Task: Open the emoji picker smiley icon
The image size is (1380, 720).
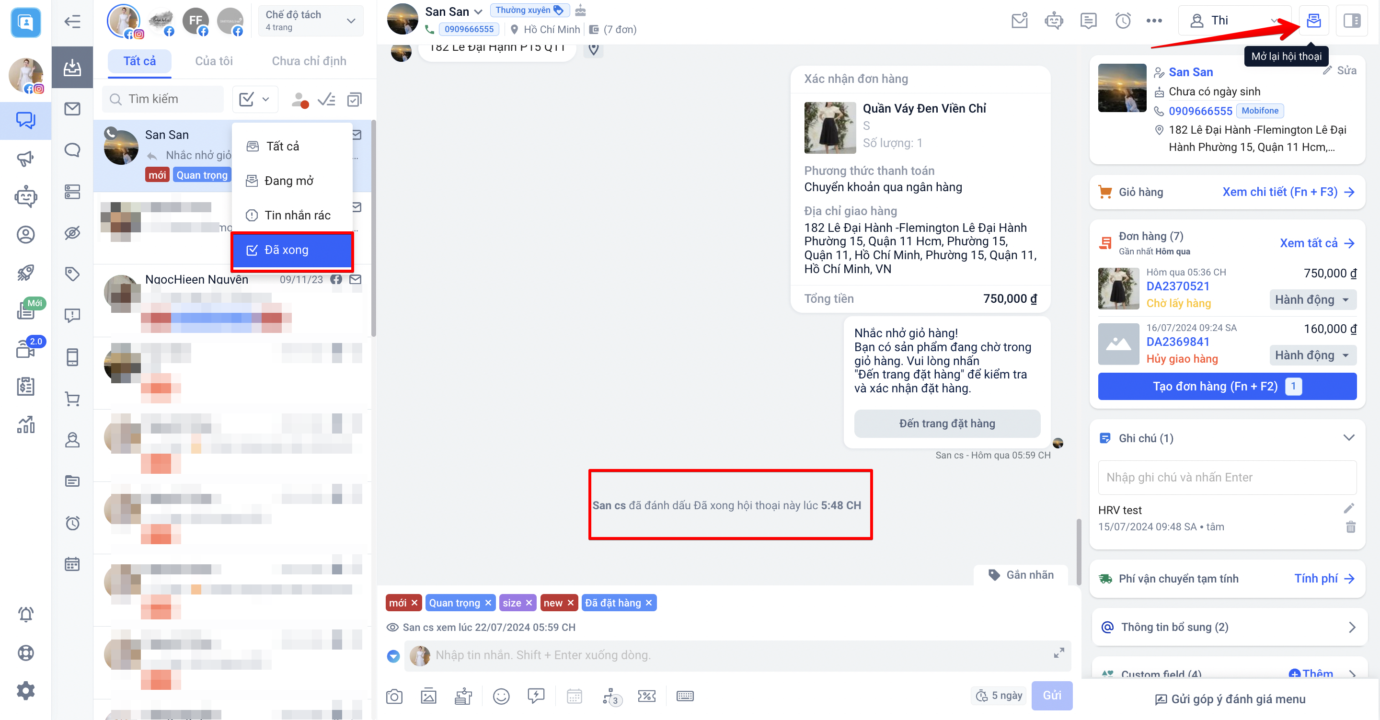Action: coord(501,696)
